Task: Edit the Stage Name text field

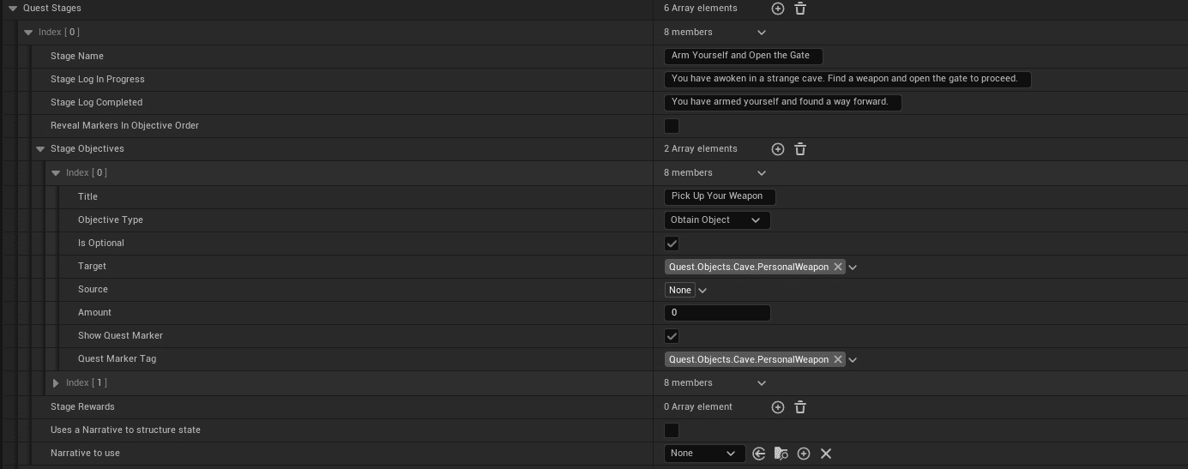Action: (x=743, y=56)
